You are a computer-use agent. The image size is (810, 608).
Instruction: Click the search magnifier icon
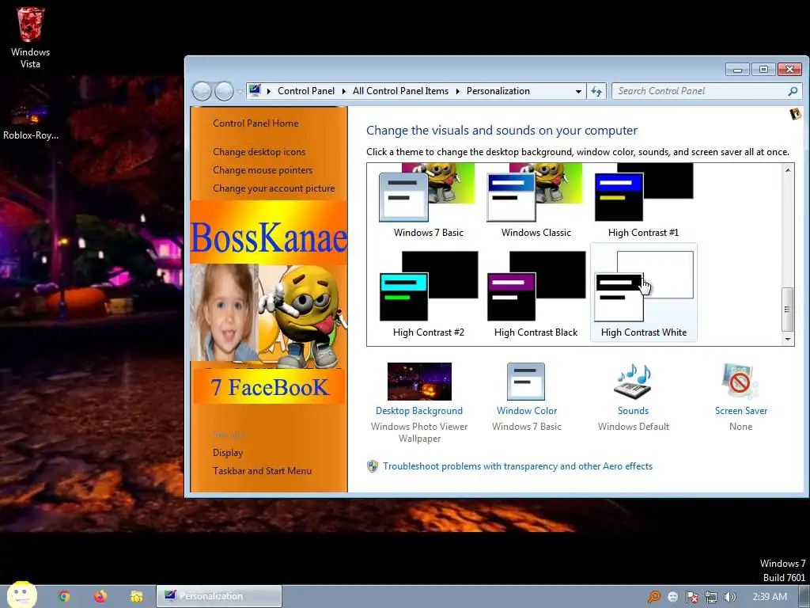[793, 92]
